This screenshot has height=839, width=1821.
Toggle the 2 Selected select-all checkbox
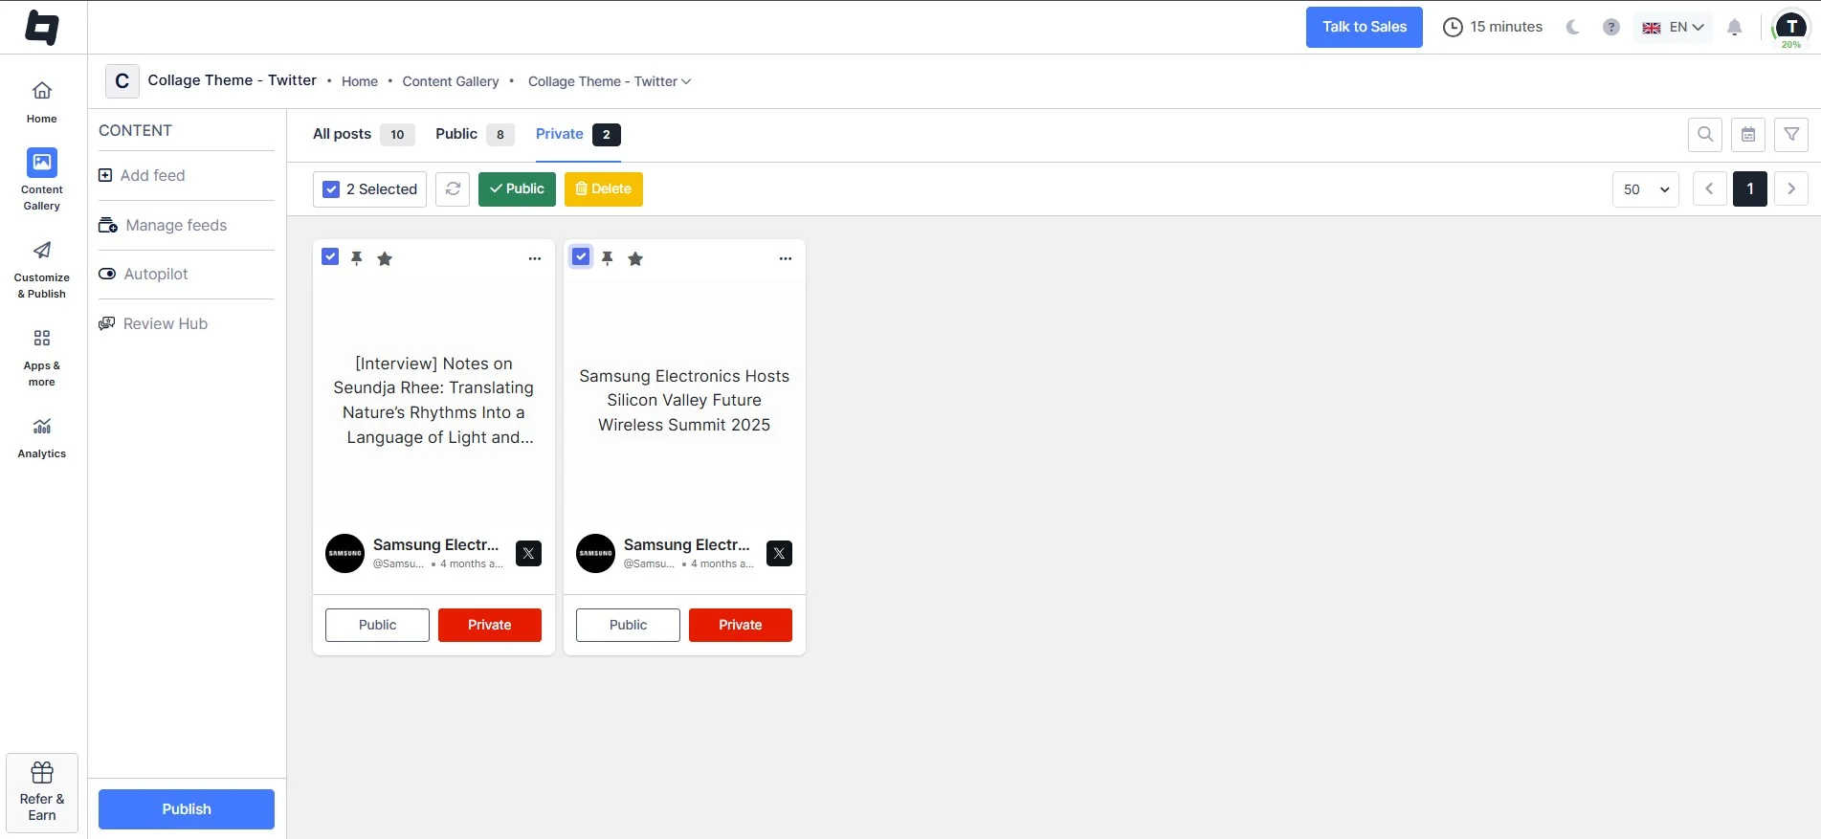331,189
